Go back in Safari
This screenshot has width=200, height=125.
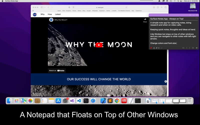click(x=48, y=7)
